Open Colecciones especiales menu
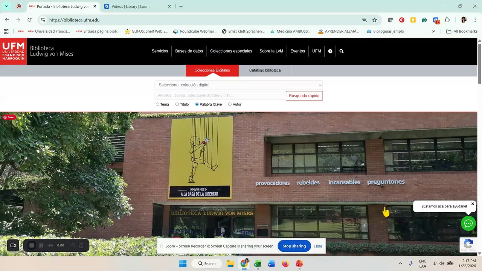482x271 pixels. tap(231, 51)
